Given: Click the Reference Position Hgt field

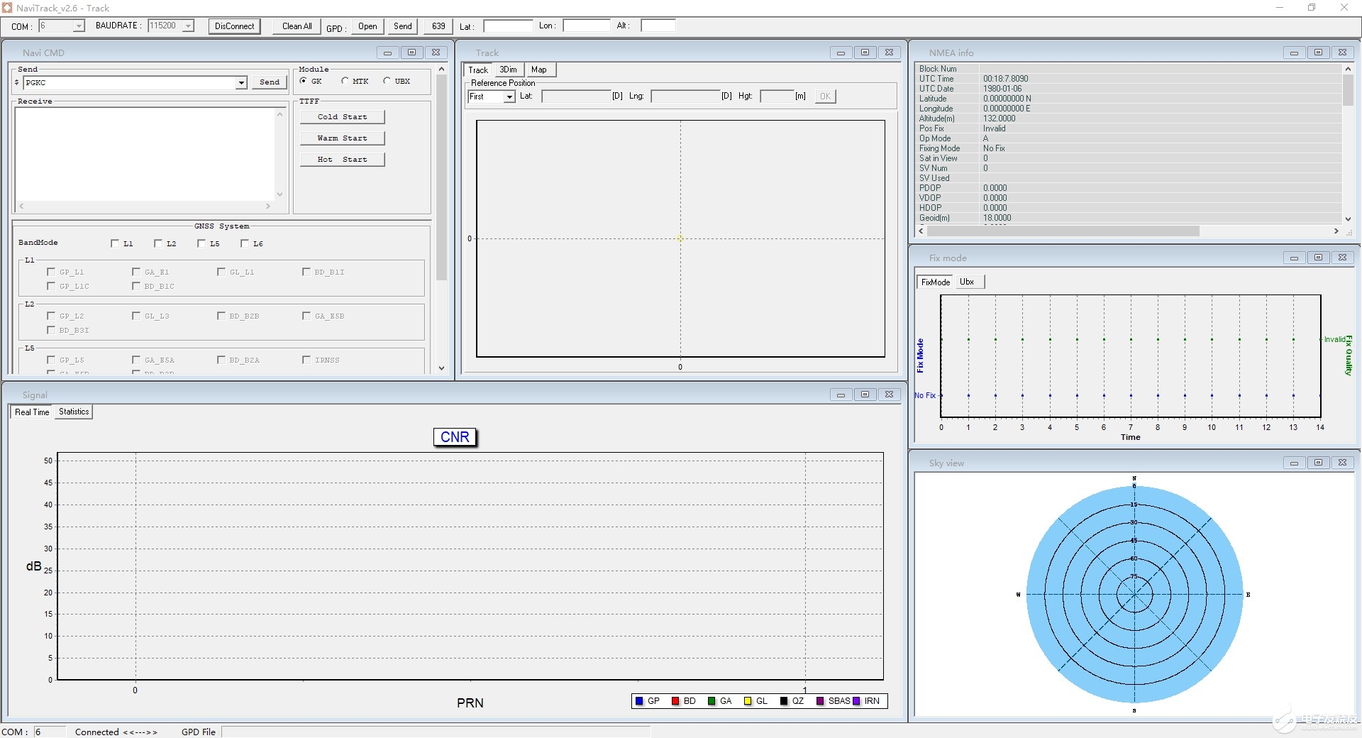Looking at the screenshot, I should pos(777,97).
